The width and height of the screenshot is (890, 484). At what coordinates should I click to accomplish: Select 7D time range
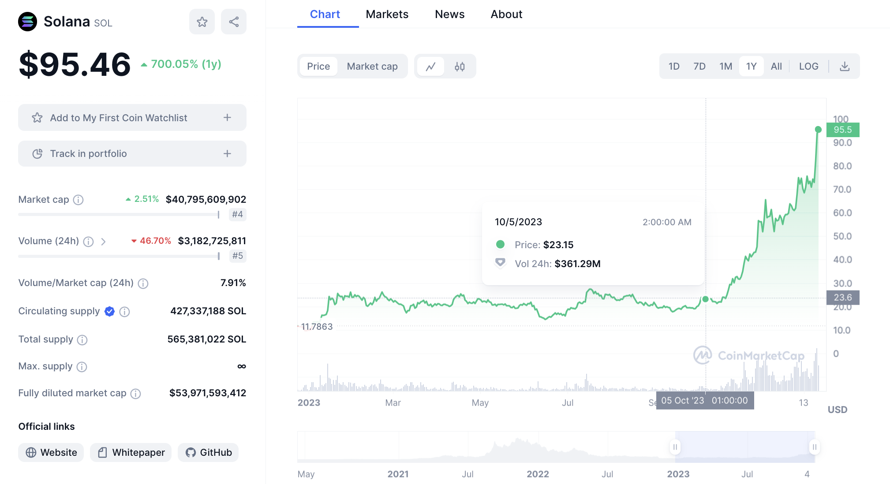[699, 67]
